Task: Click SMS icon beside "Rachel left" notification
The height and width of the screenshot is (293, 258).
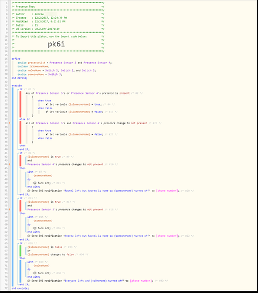Action: [29, 190]
